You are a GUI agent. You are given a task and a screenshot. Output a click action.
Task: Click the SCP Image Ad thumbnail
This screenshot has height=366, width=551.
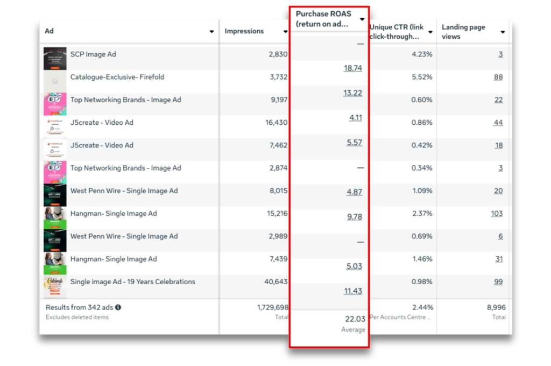pos(55,59)
